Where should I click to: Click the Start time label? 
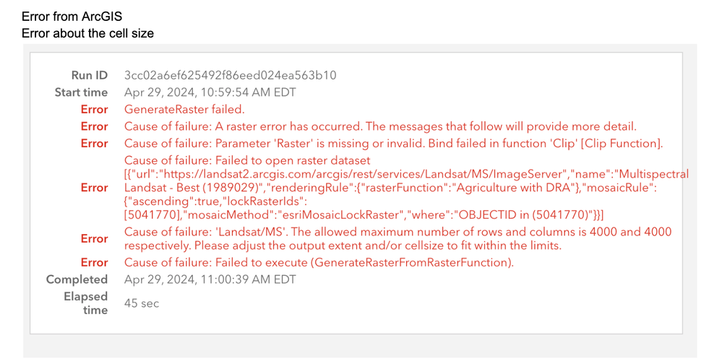[81, 92]
